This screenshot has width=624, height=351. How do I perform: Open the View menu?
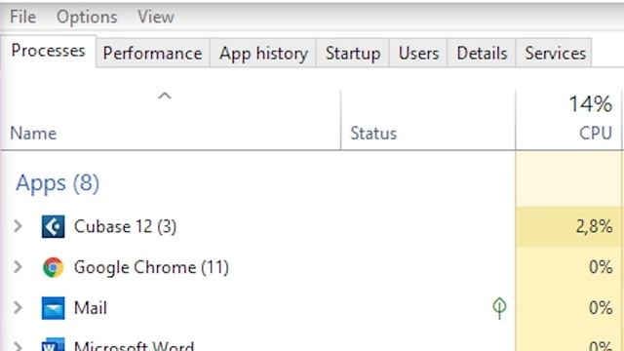[156, 17]
